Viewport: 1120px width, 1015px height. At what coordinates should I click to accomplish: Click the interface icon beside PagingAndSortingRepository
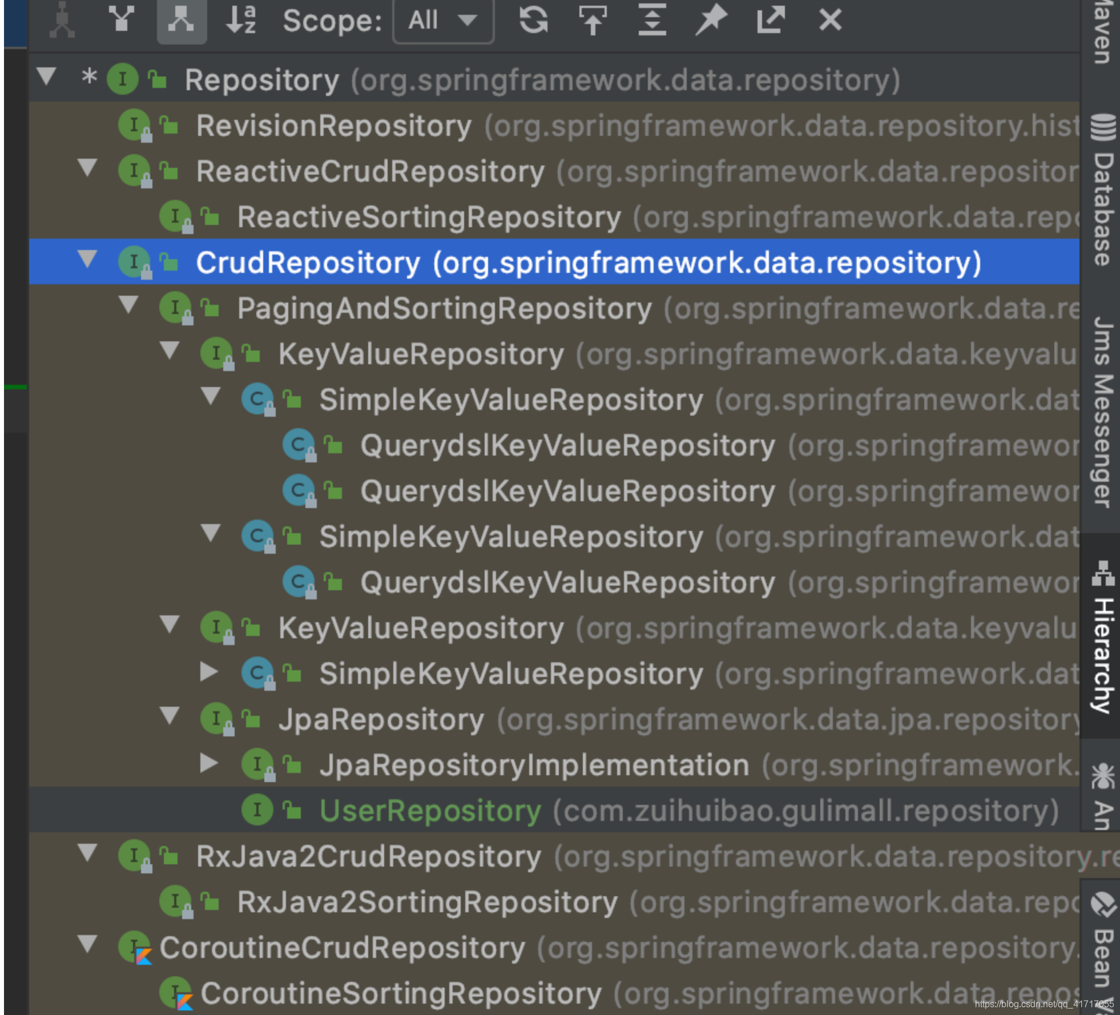pyautogui.click(x=176, y=308)
